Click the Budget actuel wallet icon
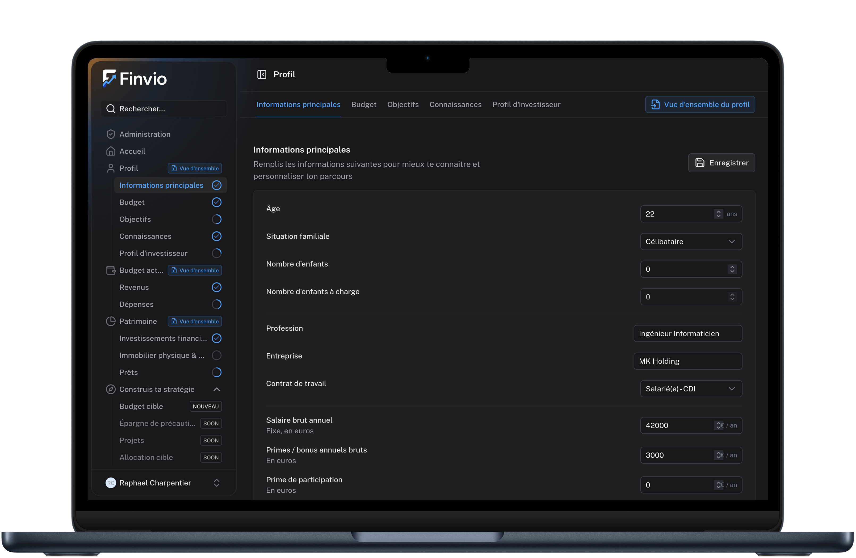This screenshot has height=558, width=856. pos(110,270)
